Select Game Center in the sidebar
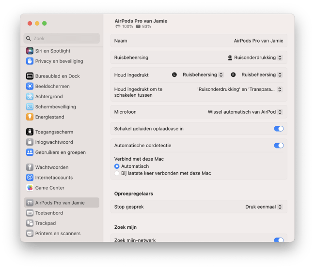 pyautogui.click(x=50, y=188)
